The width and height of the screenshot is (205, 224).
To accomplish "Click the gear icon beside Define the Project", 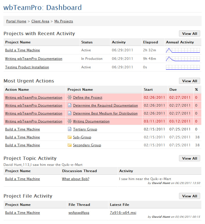I will [x=70, y=98].
